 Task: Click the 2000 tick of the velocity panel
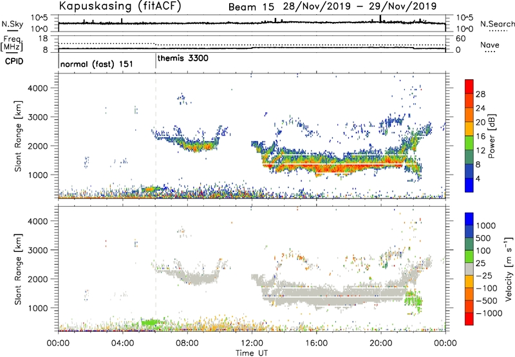click(x=38, y=279)
